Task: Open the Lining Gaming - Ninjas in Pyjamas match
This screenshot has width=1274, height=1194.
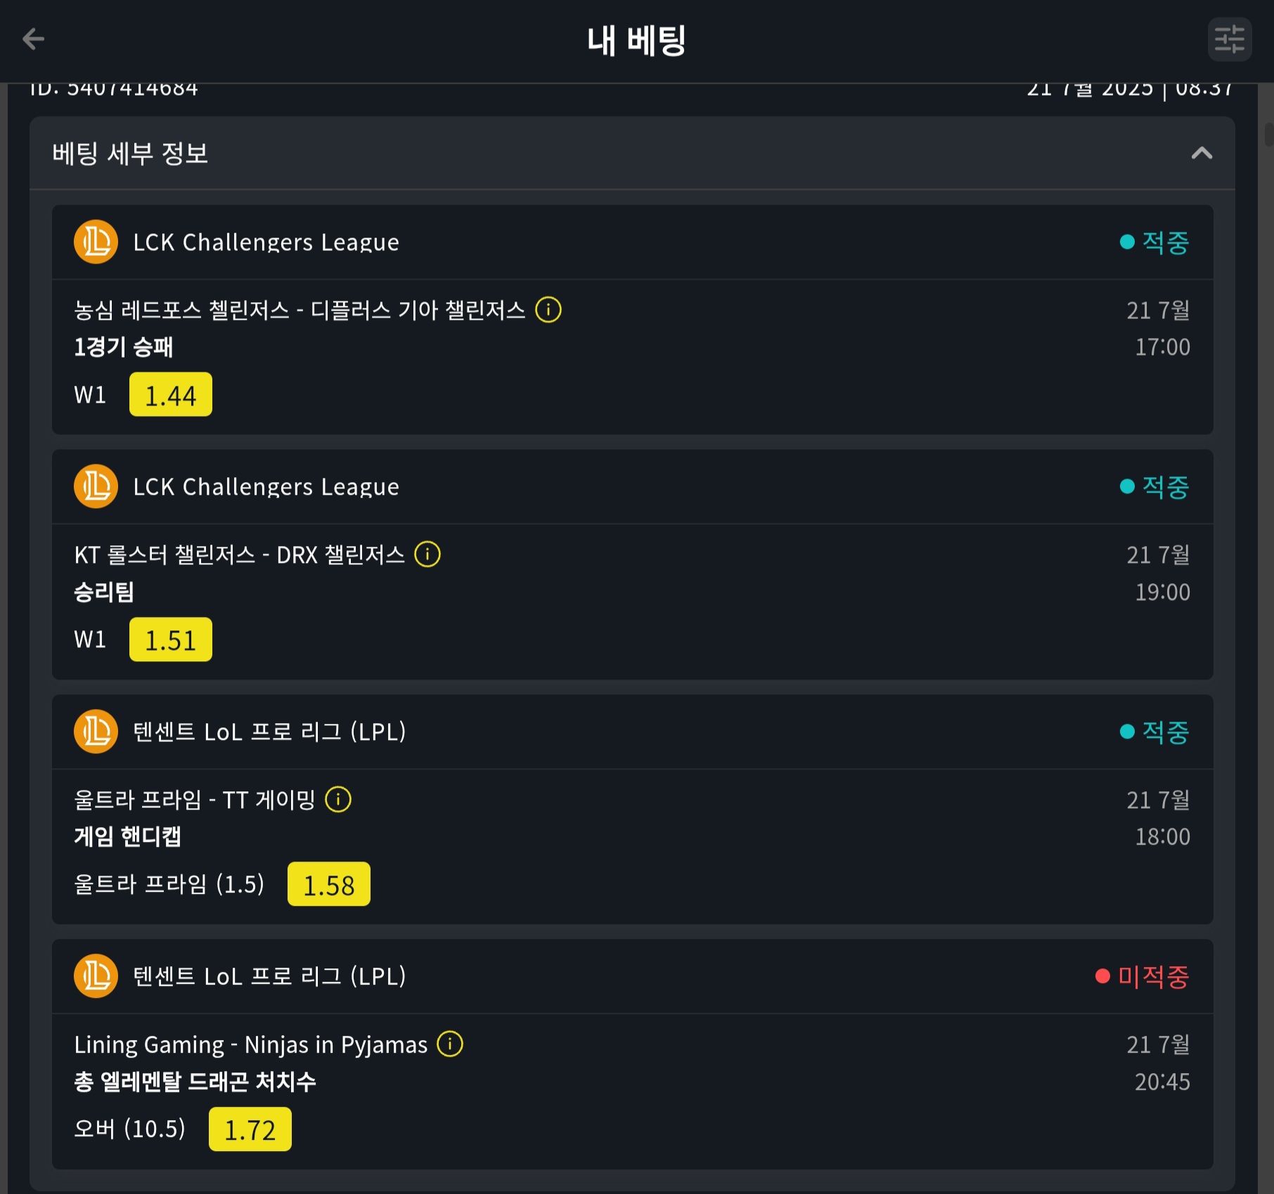Action: [x=251, y=1045]
